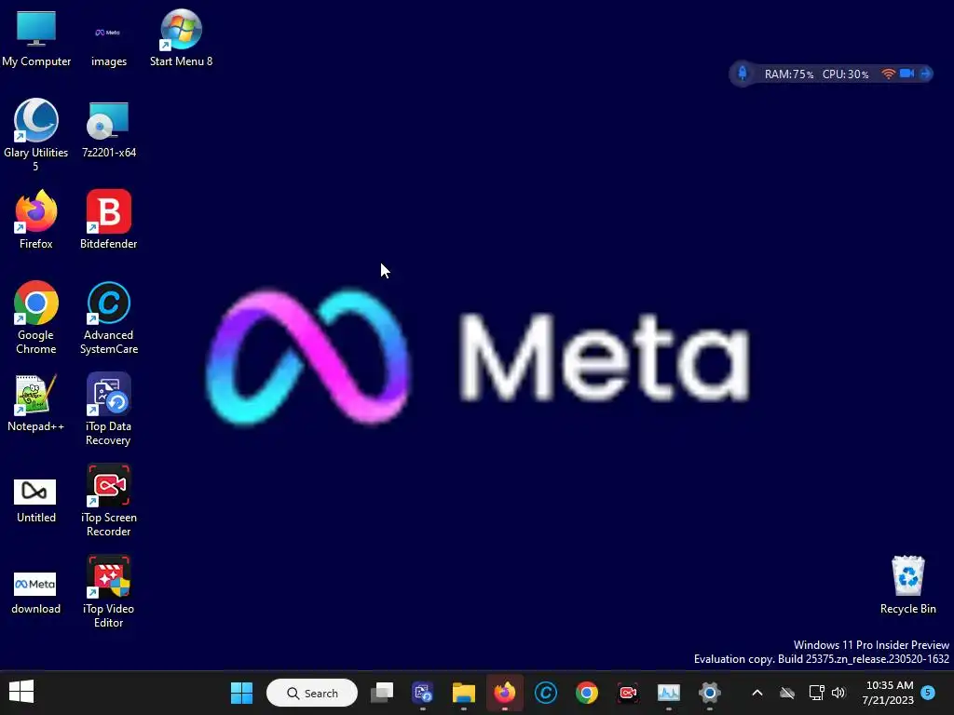The height and width of the screenshot is (715, 954).
Task: Select the download Meta image file
Action: click(36, 593)
